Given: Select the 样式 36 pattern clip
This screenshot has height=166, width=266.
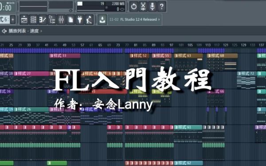Looking at the screenshot, I should pyautogui.click(x=7, y=92).
